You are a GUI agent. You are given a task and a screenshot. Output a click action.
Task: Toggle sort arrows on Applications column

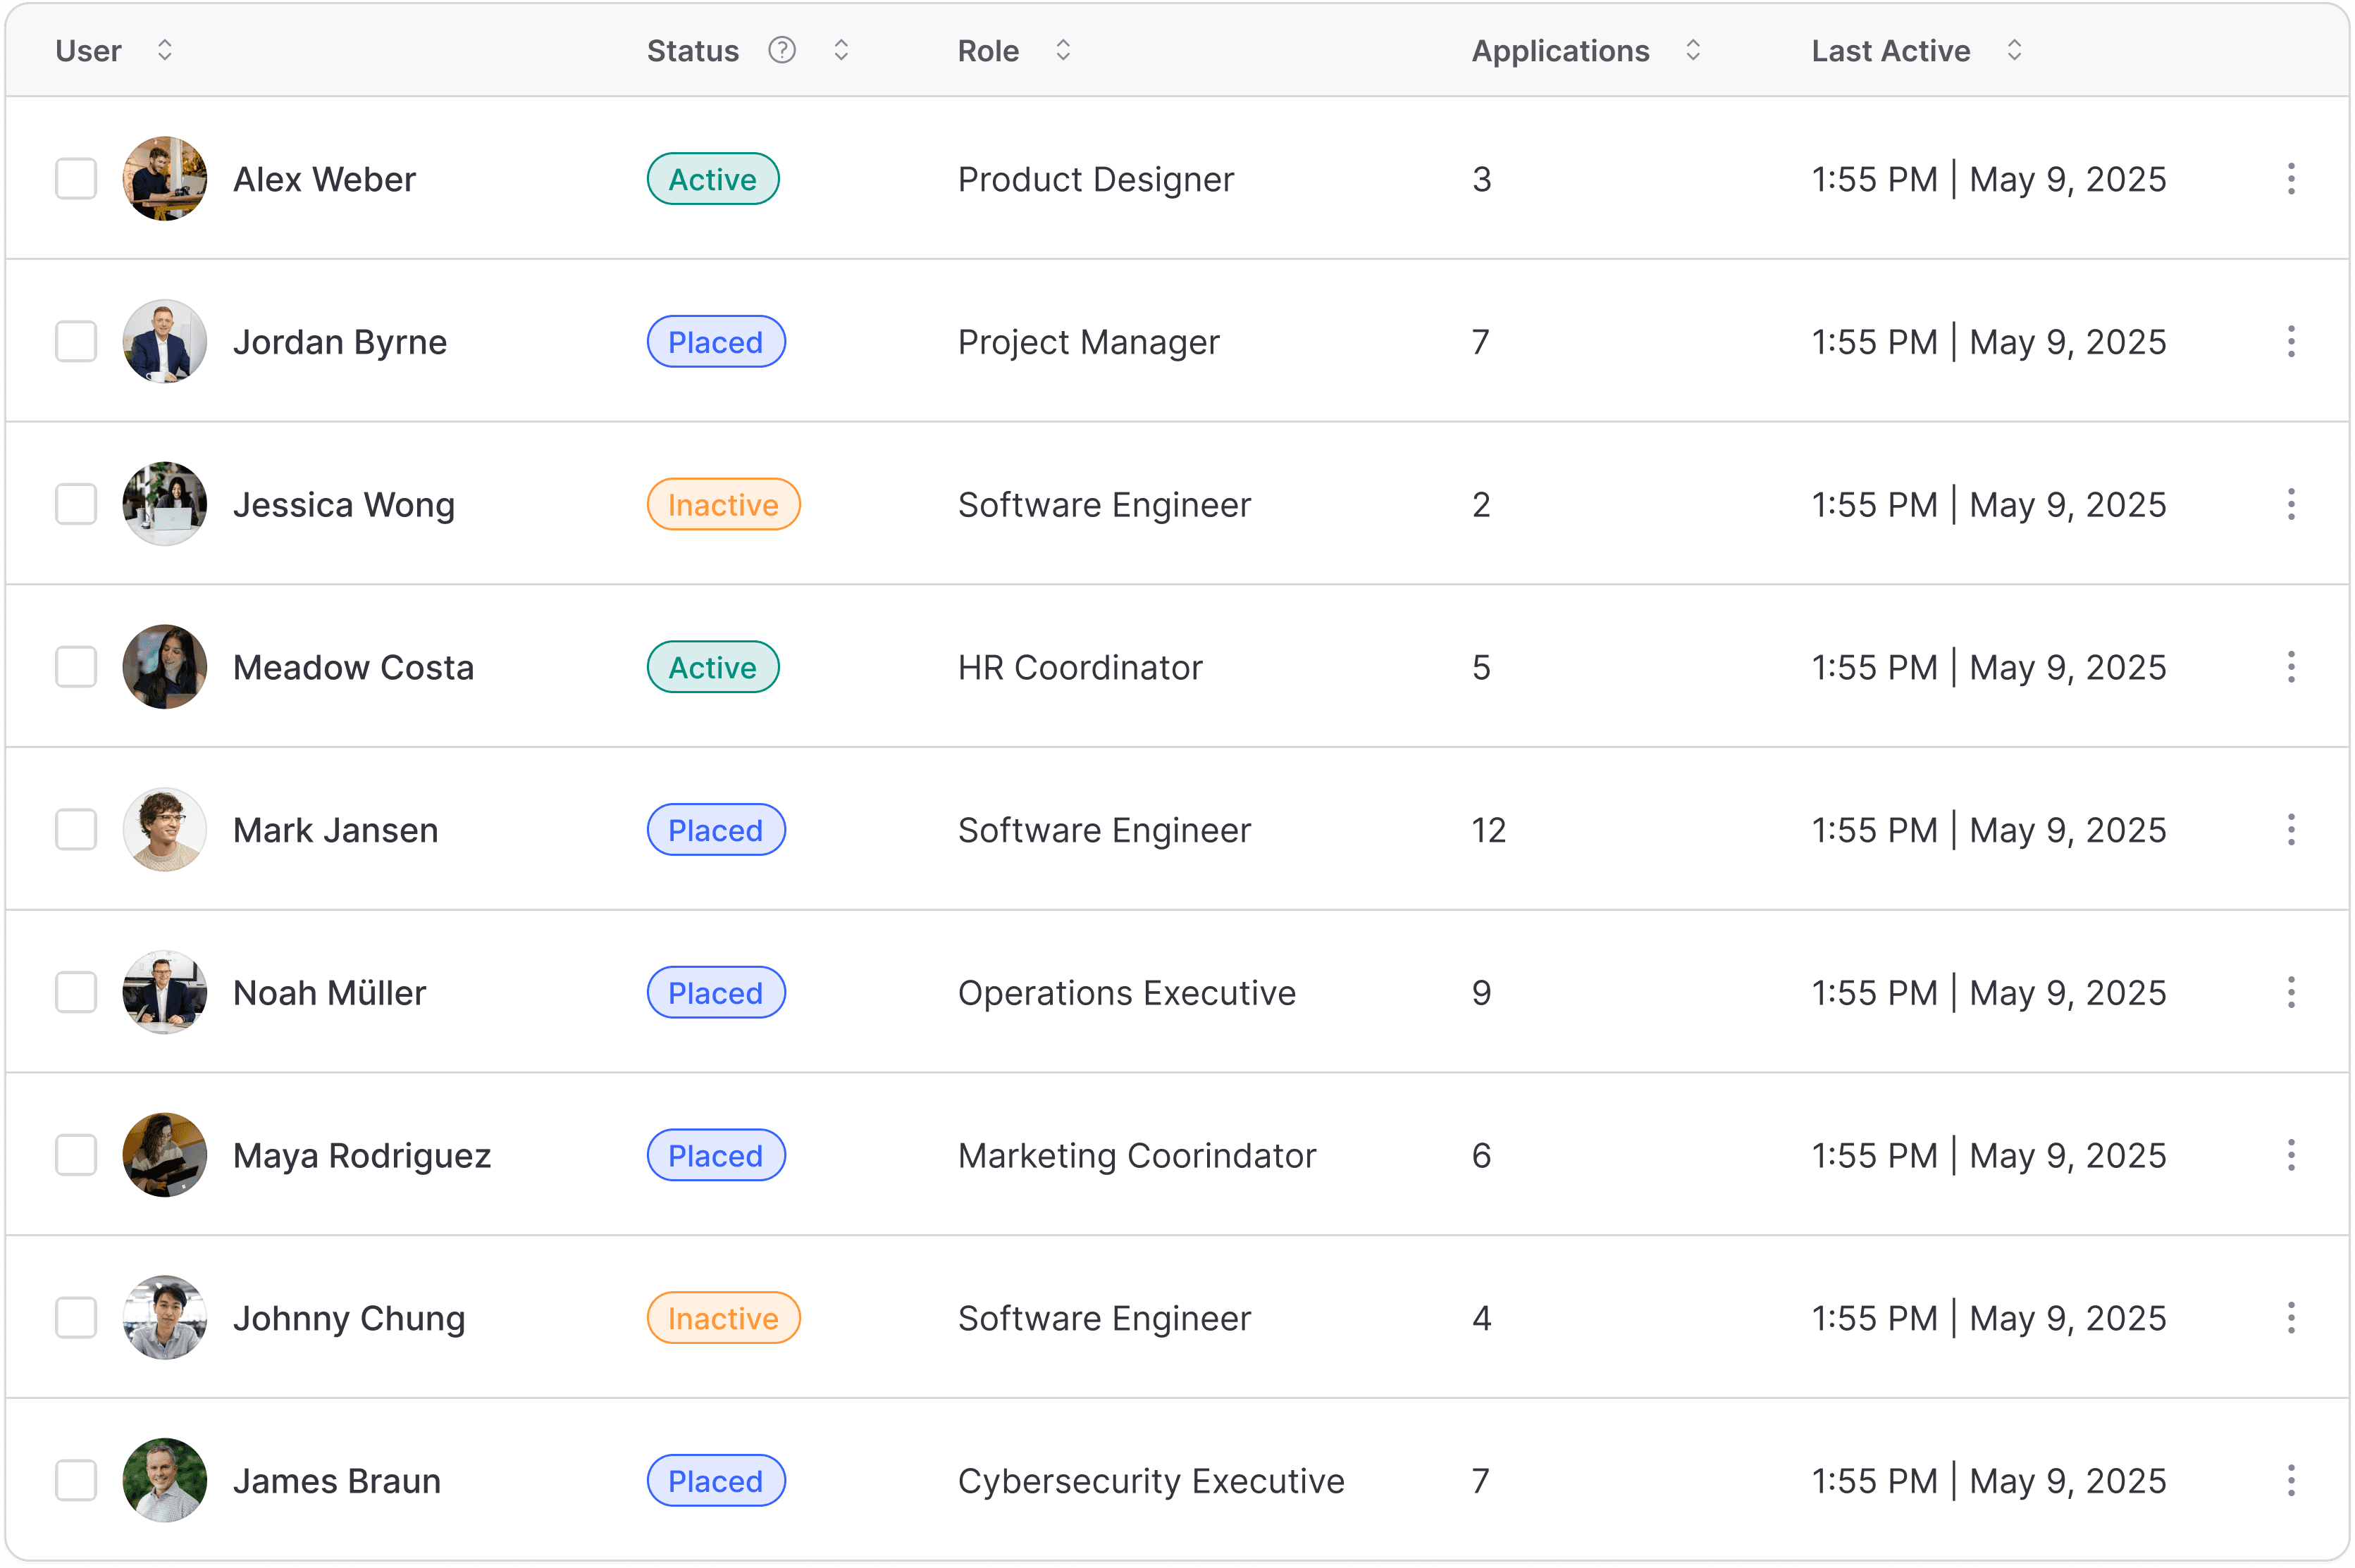(1693, 50)
